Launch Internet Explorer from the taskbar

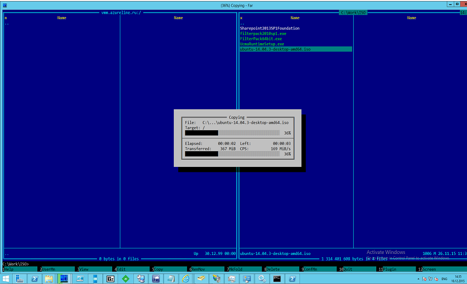[186, 279]
